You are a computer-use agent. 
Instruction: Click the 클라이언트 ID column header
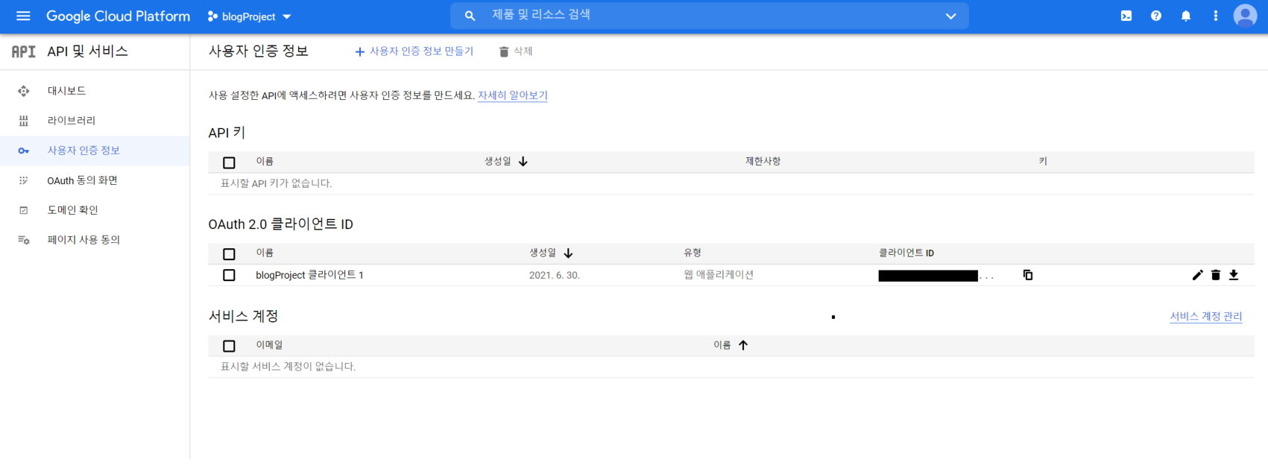pos(906,253)
